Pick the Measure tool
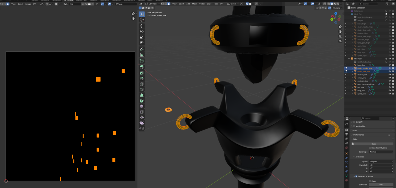 click(x=142, y=55)
